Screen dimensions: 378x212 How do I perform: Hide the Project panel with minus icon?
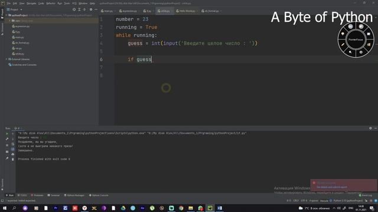(96, 9)
